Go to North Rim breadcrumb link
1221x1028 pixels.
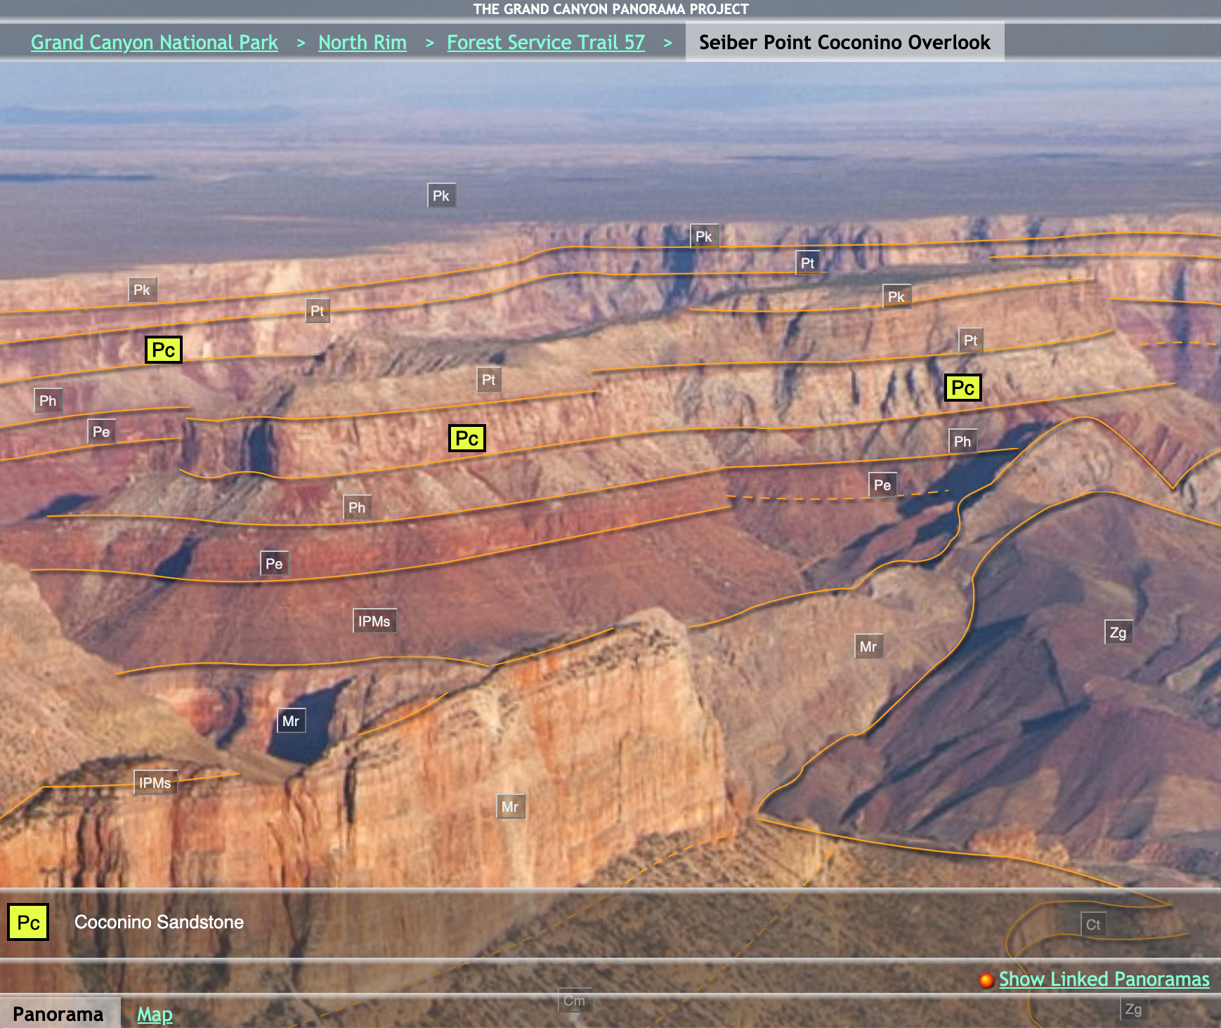(363, 42)
